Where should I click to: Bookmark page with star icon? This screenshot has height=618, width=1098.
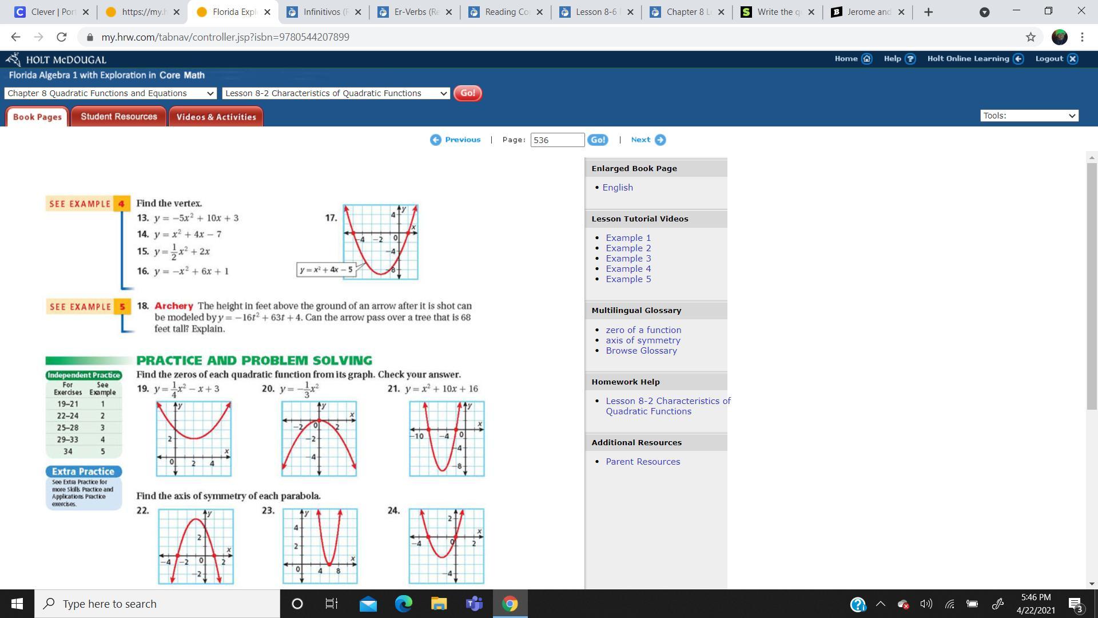[1031, 37]
